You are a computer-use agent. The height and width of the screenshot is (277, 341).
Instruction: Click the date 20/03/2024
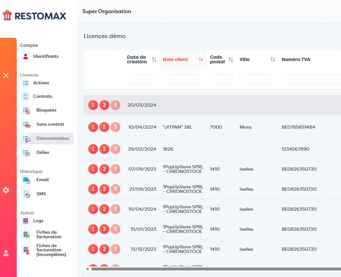tap(142, 105)
